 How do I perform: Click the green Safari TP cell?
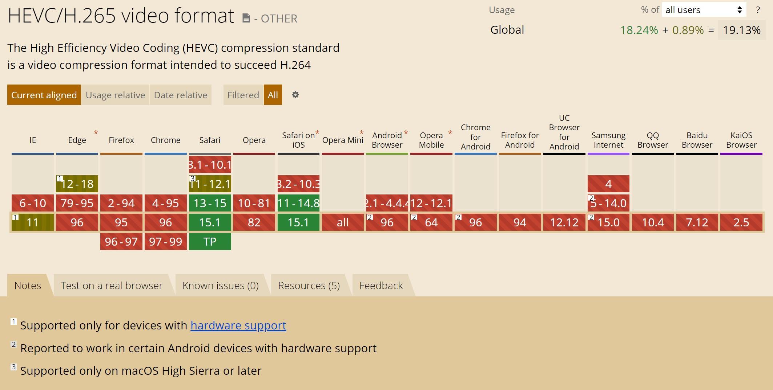tap(210, 242)
